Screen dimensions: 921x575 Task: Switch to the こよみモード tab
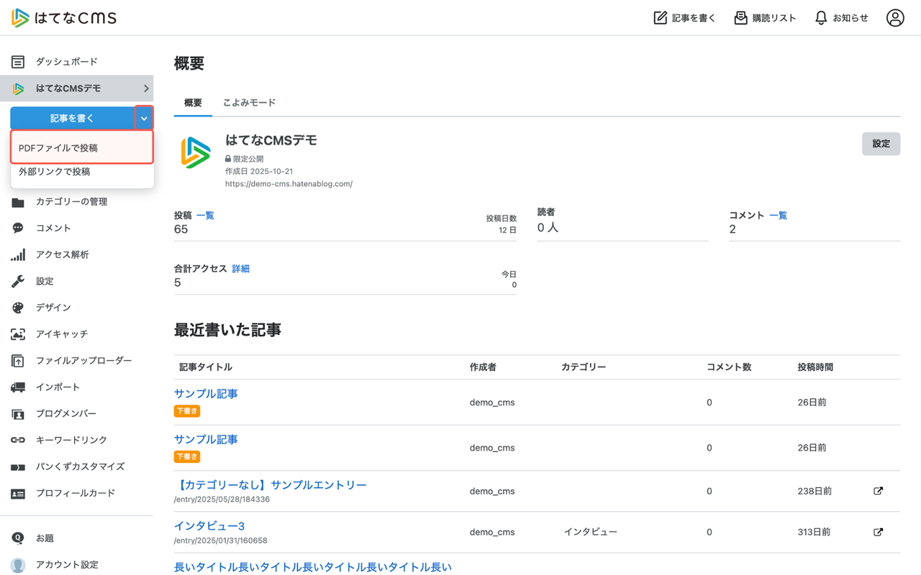pos(248,102)
